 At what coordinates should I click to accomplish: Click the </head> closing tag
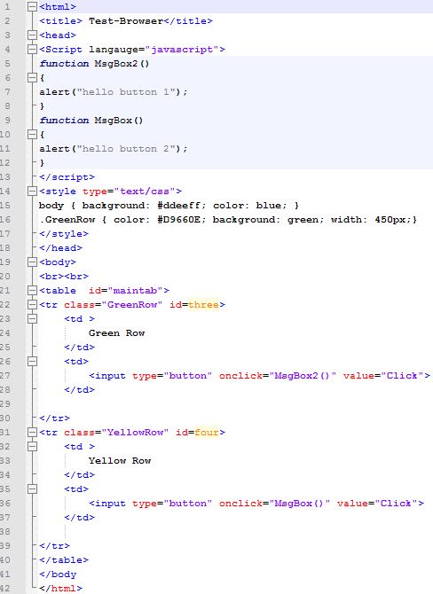click(60, 247)
